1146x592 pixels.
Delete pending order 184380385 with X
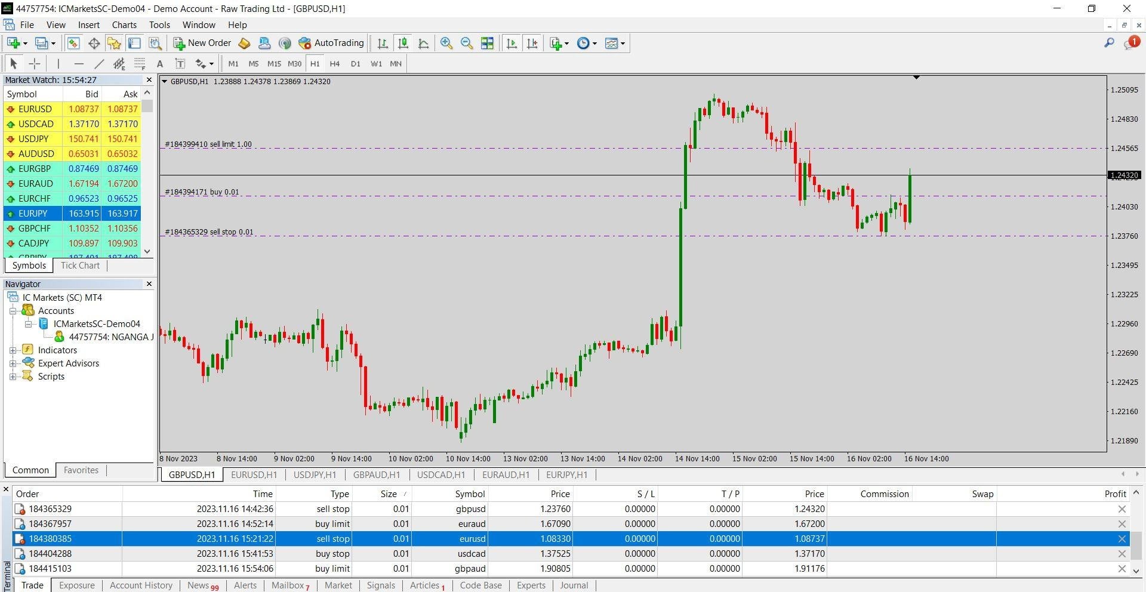tap(1122, 539)
